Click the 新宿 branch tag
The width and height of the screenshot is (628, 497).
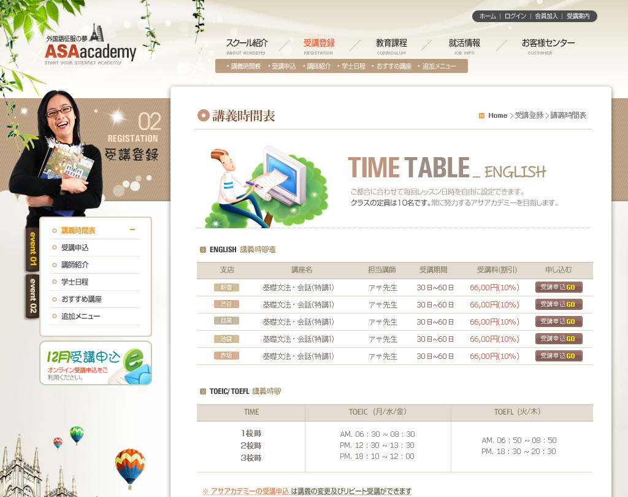[x=226, y=287]
